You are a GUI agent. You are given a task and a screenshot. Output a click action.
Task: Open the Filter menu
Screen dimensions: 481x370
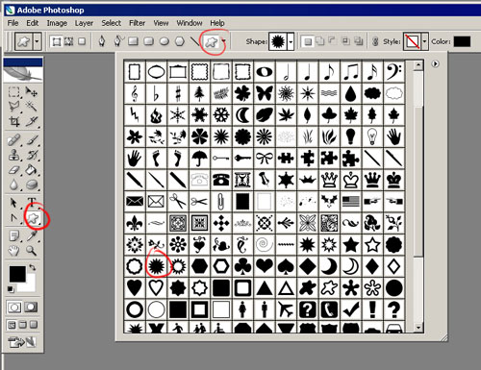click(x=137, y=23)
